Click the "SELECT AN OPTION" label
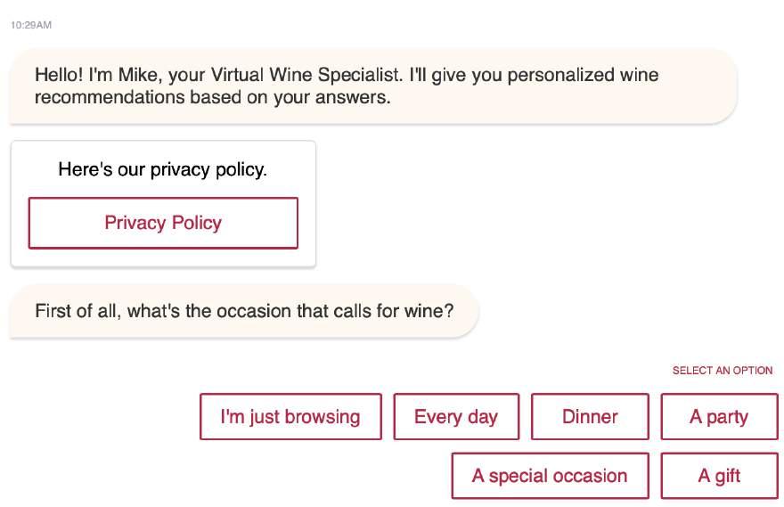The width and height of the screenshot is (784, 507). [x=723, y=371]
